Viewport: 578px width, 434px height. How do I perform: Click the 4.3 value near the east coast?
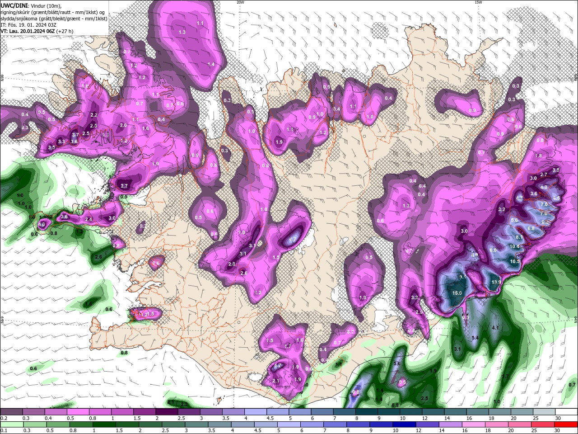click(544, 187)
